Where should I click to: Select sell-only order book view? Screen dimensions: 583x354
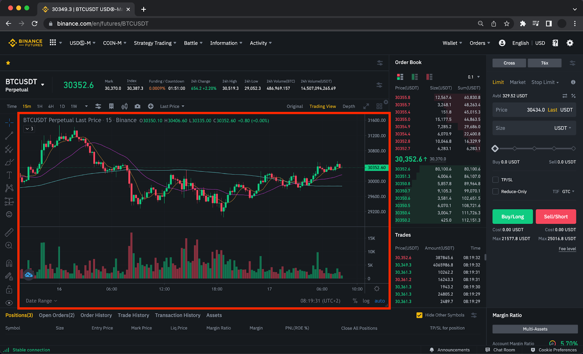coord(429,77)
